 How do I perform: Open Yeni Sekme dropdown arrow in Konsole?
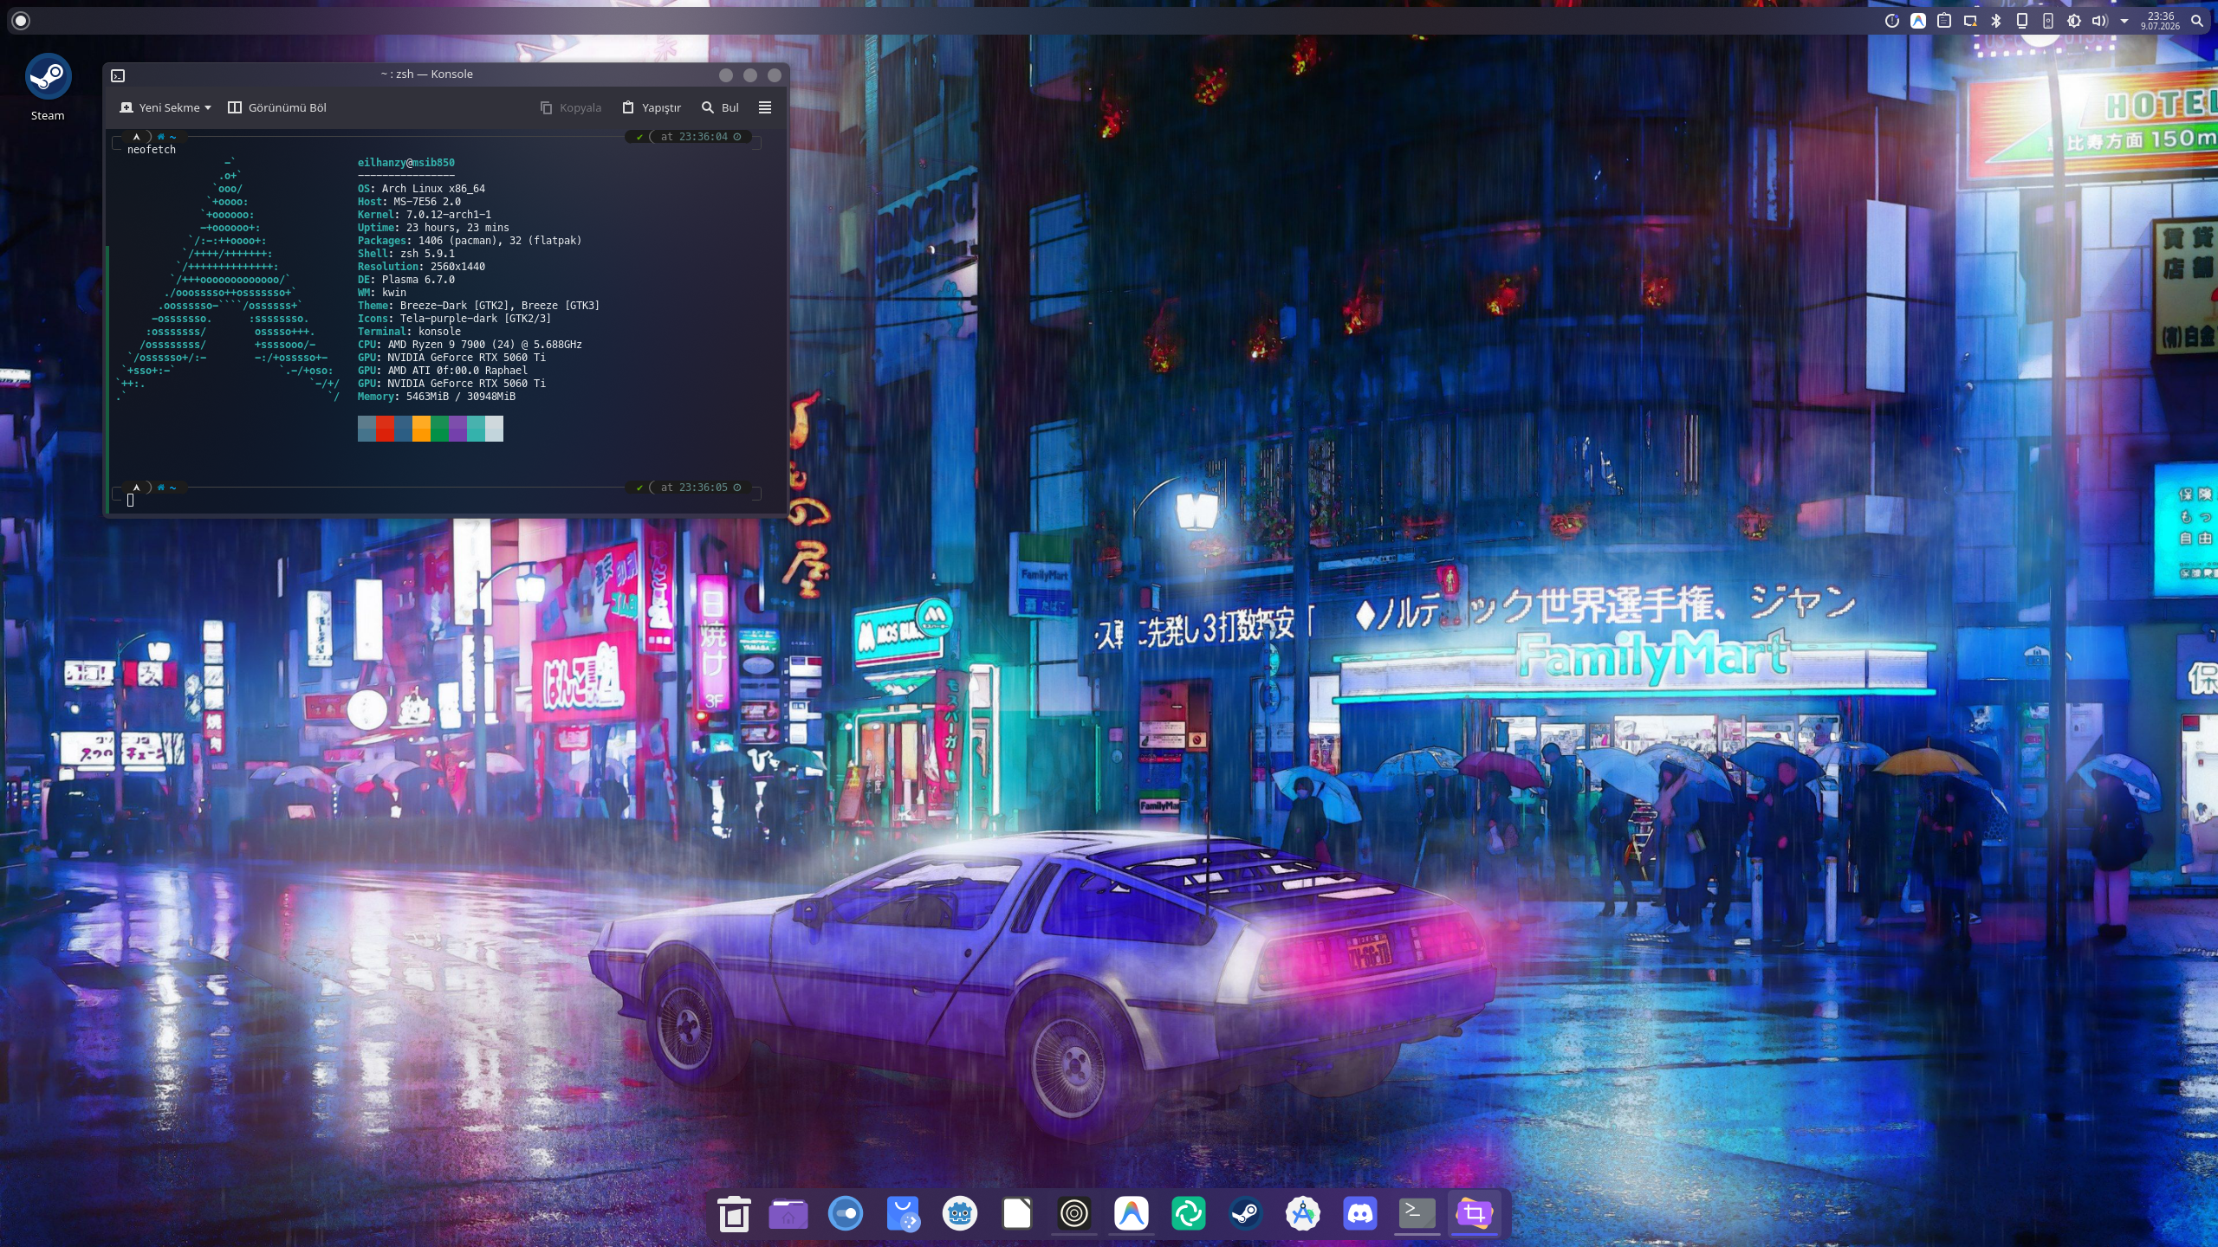[208, 107]
